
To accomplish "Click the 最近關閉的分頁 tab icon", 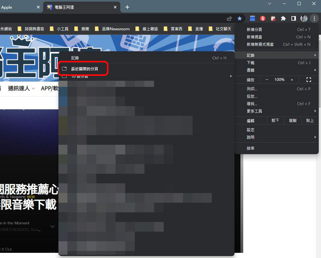I will click(x=64, y=69).
